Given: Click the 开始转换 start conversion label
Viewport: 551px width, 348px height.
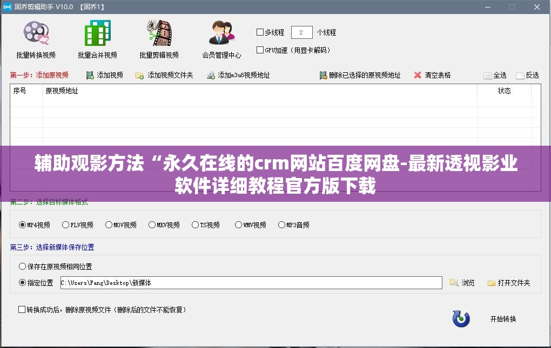Looking at the screenshot, I should click(503, 319).
